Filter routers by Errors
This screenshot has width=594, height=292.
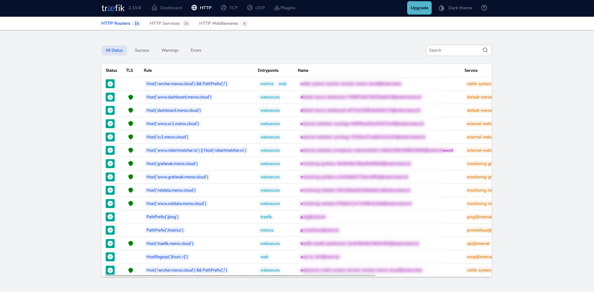tap(196, 50)
